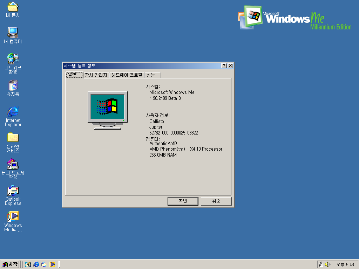Viewport: 359px width, 269px height.
Task: Confirm the dialog with 확인
Action: [x=183, y=201]
